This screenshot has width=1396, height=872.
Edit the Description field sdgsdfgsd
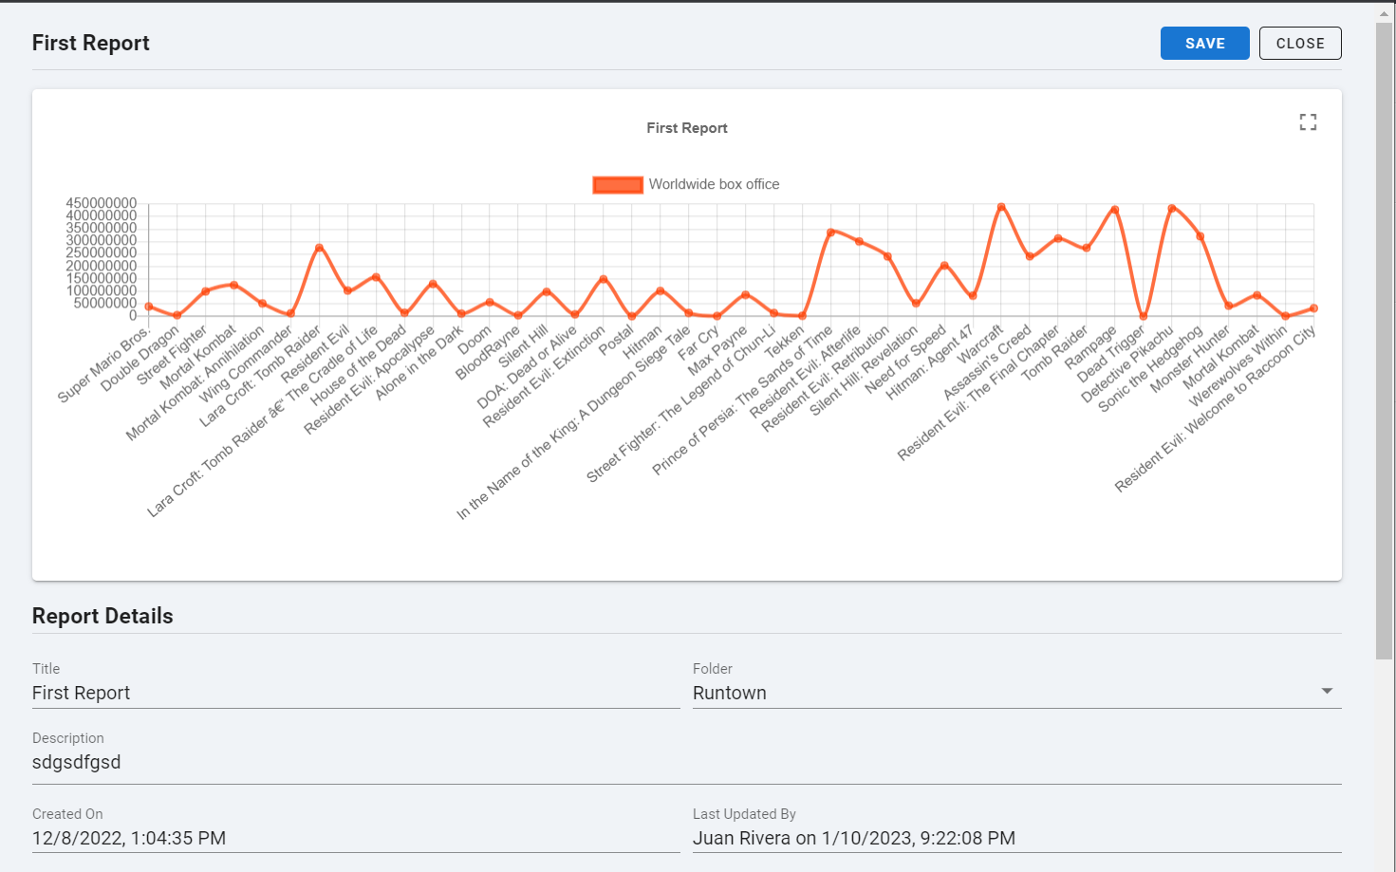tap(687, 762)
